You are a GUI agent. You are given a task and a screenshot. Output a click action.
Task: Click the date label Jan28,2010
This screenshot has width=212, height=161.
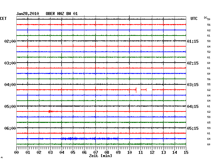click(x=28, y=14)
